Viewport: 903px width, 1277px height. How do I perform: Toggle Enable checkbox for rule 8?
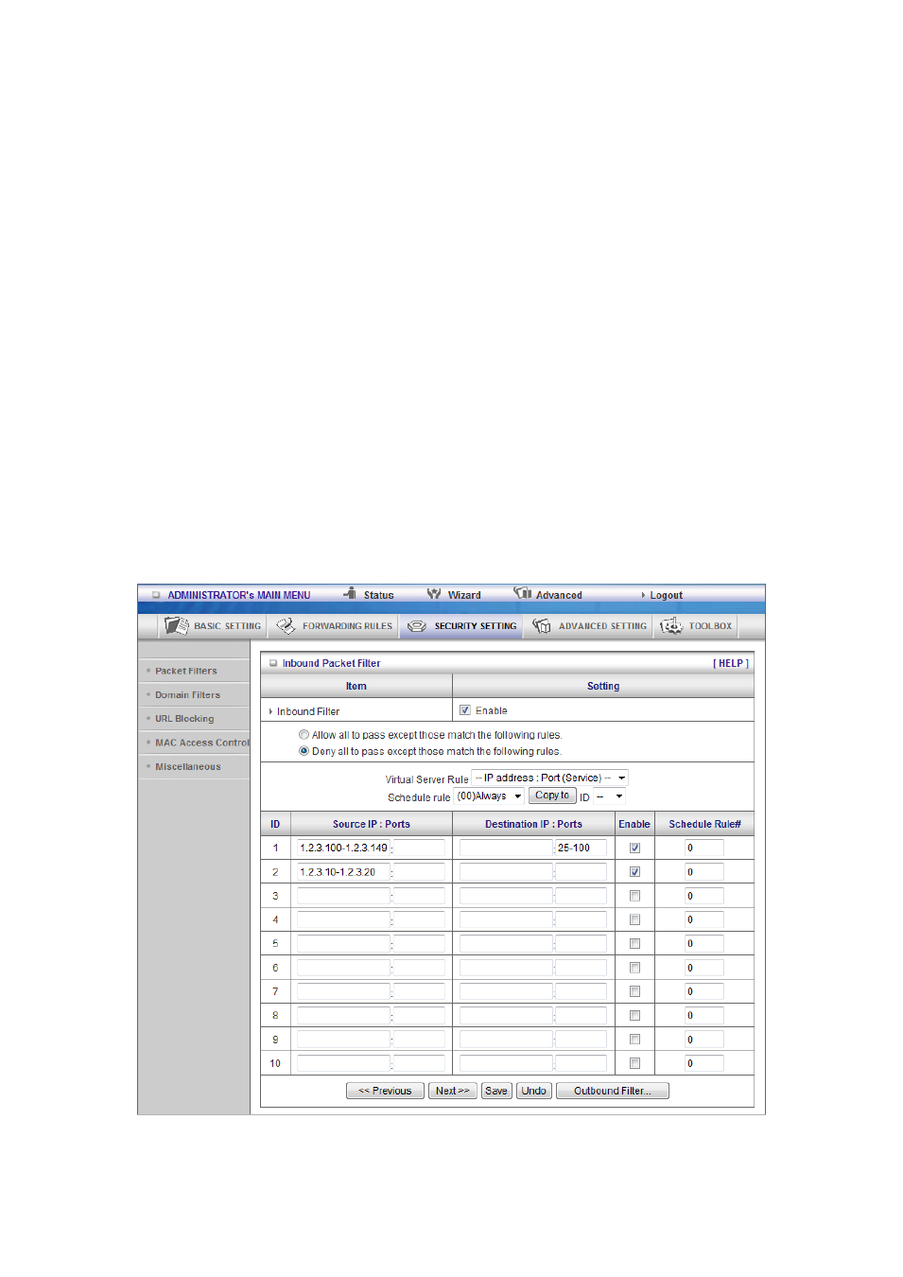(x=634, y=1015)
